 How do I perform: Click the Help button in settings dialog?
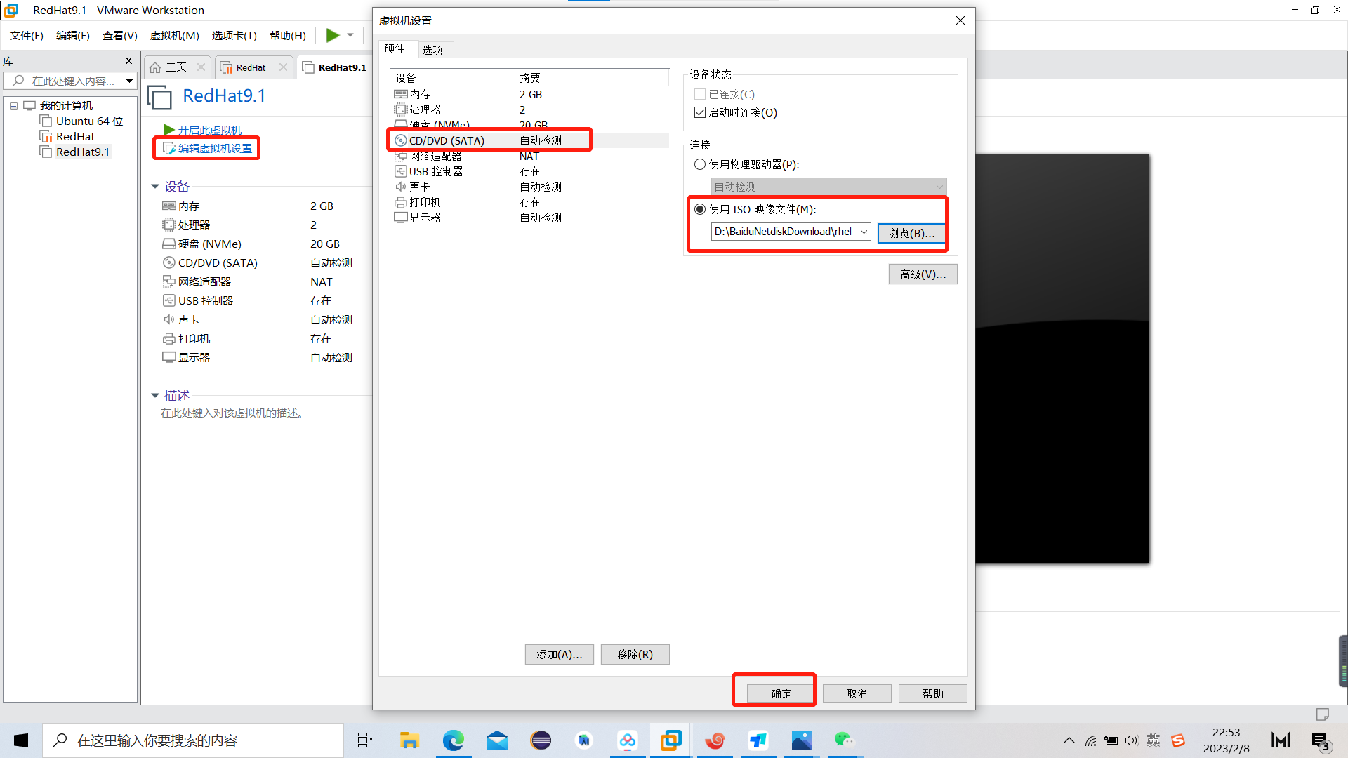coord(932,693)
